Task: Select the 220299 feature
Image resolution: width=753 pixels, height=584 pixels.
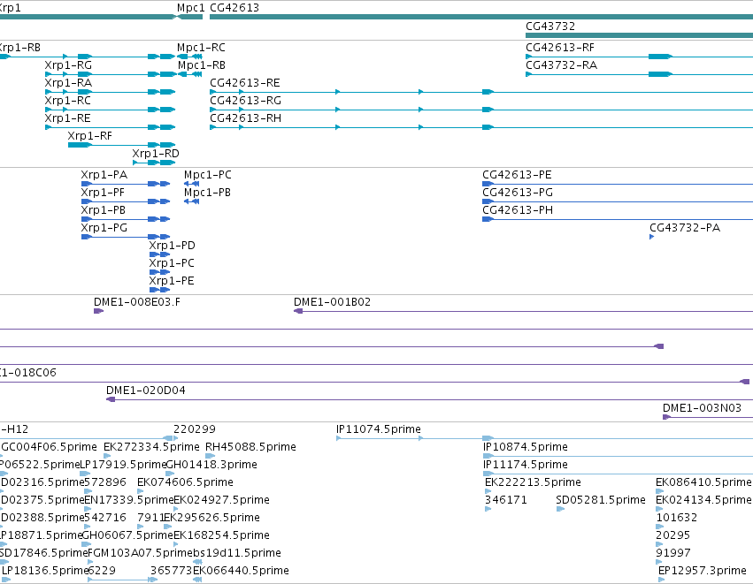Action: tap(195, 429)
